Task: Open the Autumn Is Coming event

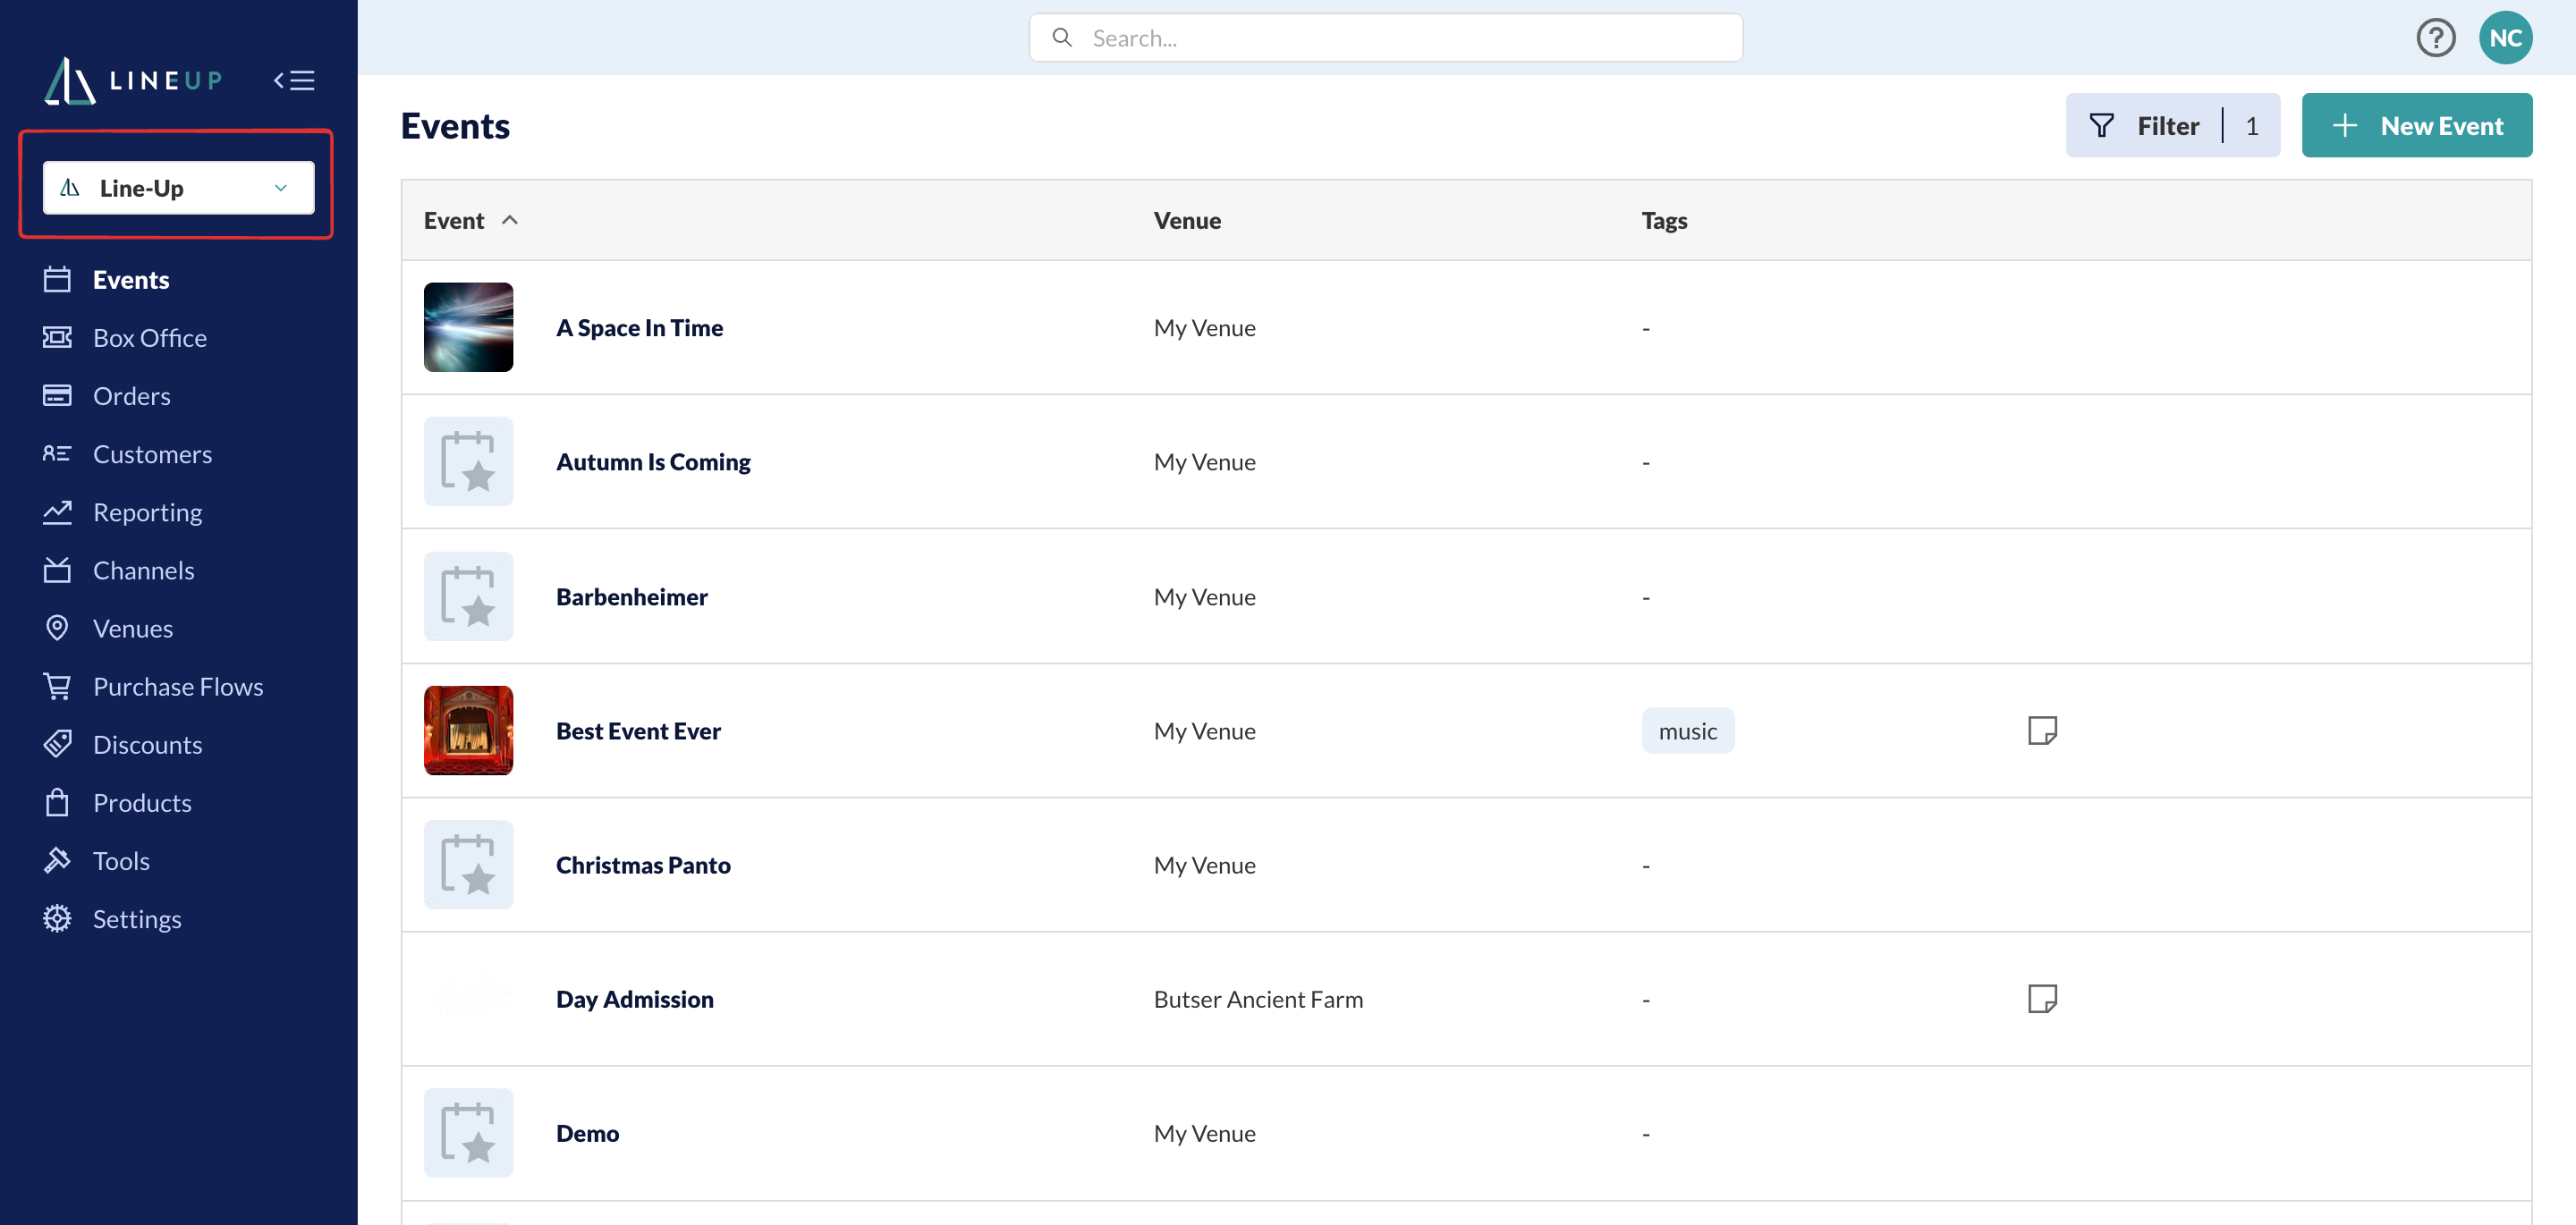Action: (653, 461)
